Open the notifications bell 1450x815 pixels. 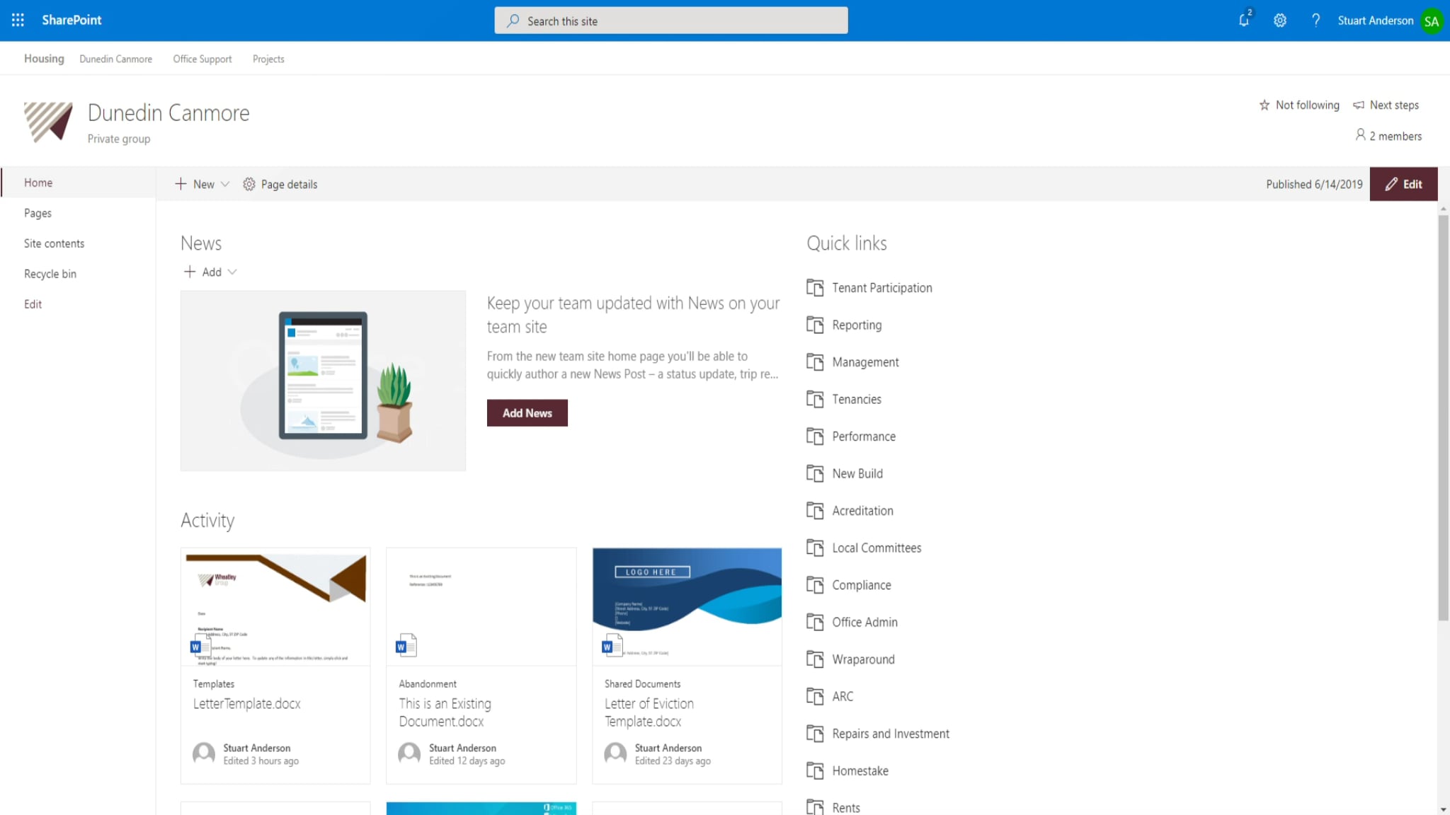pyautogui.click(x=1244, y=20)
